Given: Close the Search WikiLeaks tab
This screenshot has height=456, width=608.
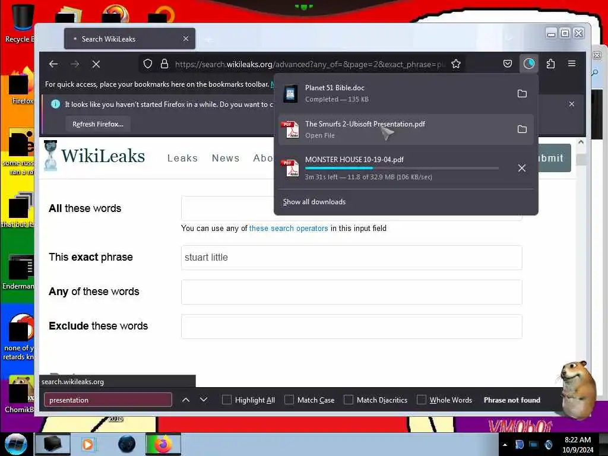Looking at the screenshot, I should click(186, 39).
